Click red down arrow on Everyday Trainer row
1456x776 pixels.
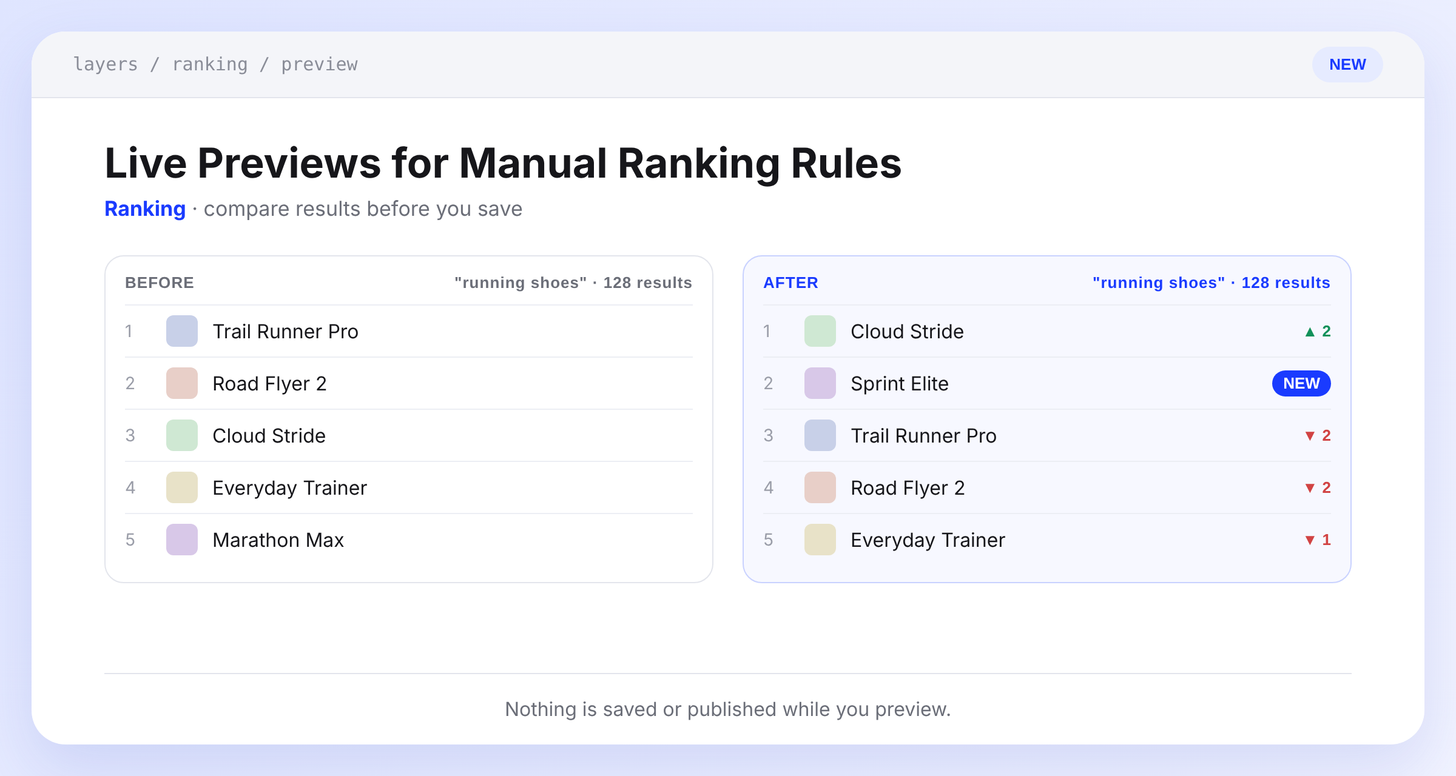1310,540
